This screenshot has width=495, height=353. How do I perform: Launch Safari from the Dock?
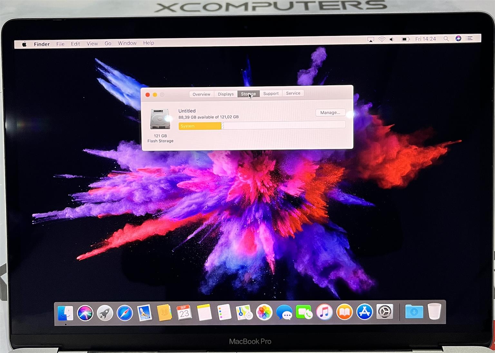click(125, 313)
